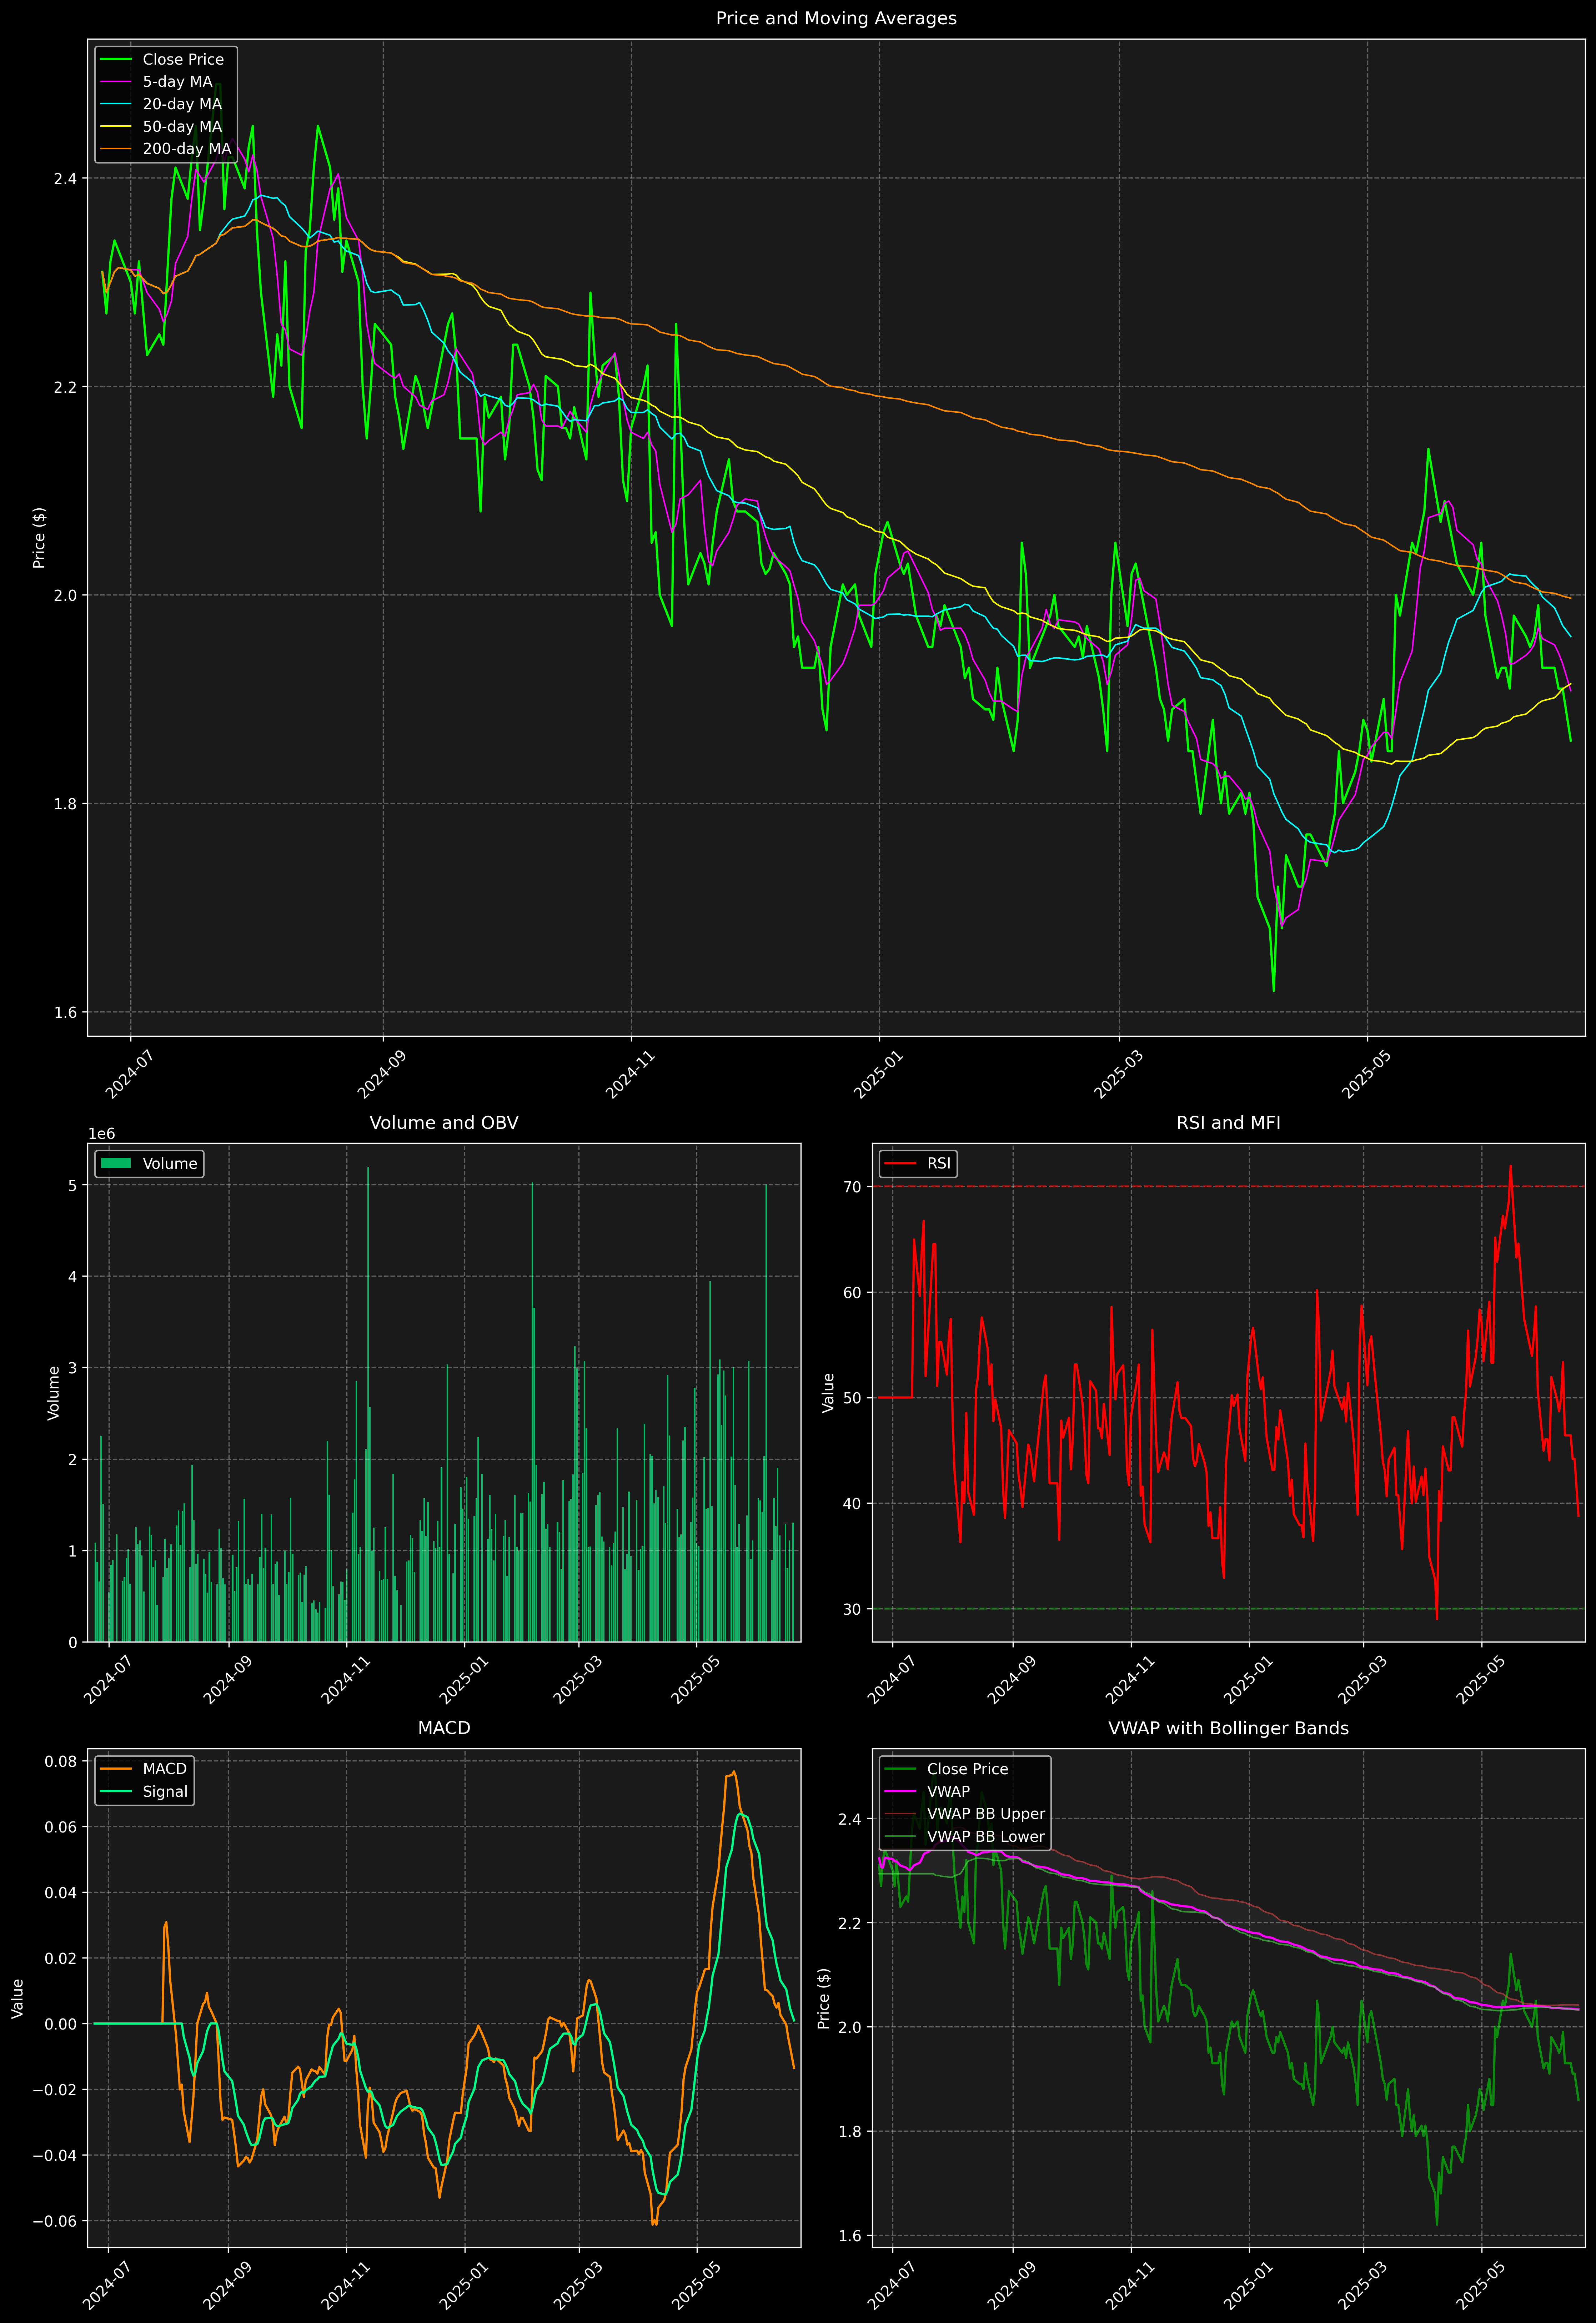Click the '5' y-axis tick on volume chart
The height and width of the screenshot is (2323, 1596).
(73, 1186)
